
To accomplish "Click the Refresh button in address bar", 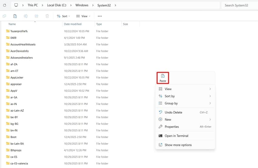I will (5, 5).
